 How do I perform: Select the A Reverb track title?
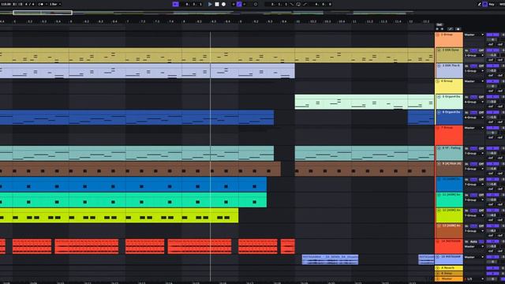(x=447, y=268)
